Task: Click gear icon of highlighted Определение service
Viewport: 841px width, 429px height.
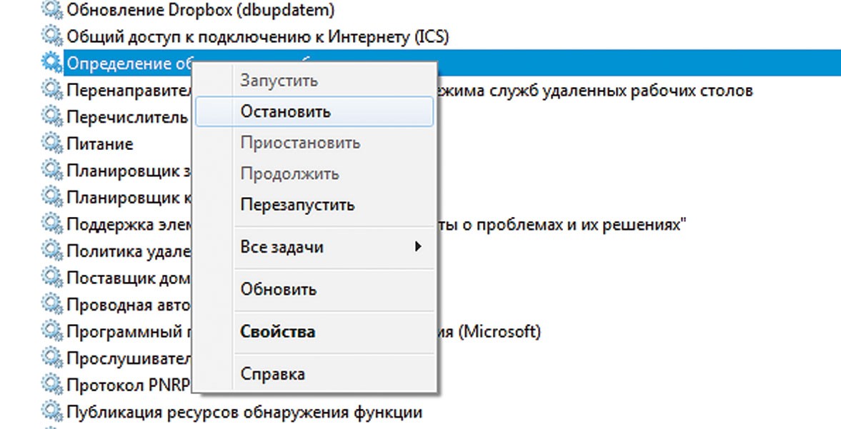Action: (51, 63)
